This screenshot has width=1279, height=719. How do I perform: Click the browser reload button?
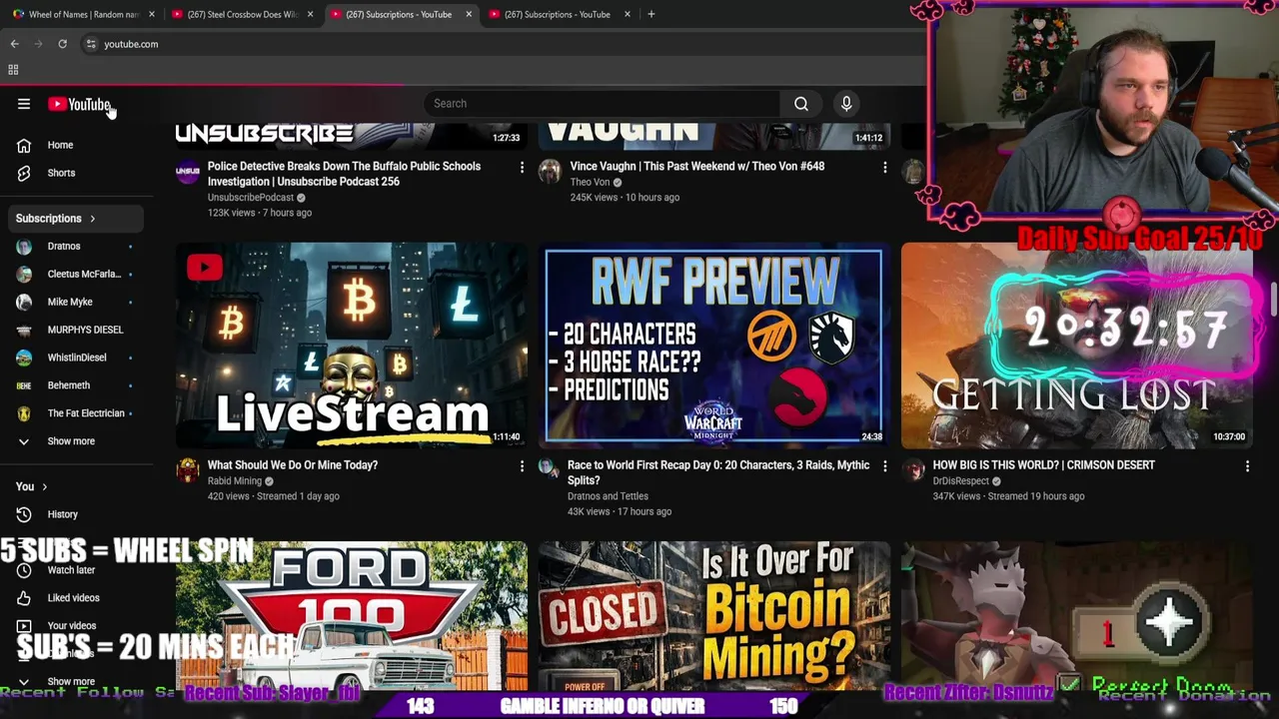point(62,44)
